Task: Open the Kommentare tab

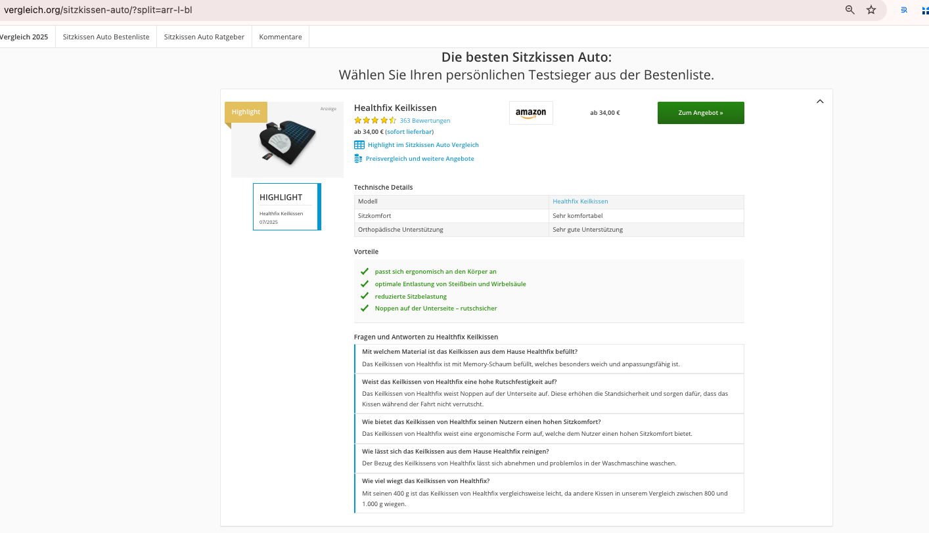Action: (281, 37)
